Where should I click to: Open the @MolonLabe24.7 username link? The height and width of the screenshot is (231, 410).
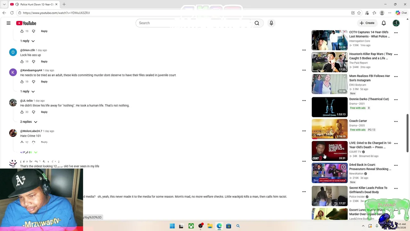[31, 131]
